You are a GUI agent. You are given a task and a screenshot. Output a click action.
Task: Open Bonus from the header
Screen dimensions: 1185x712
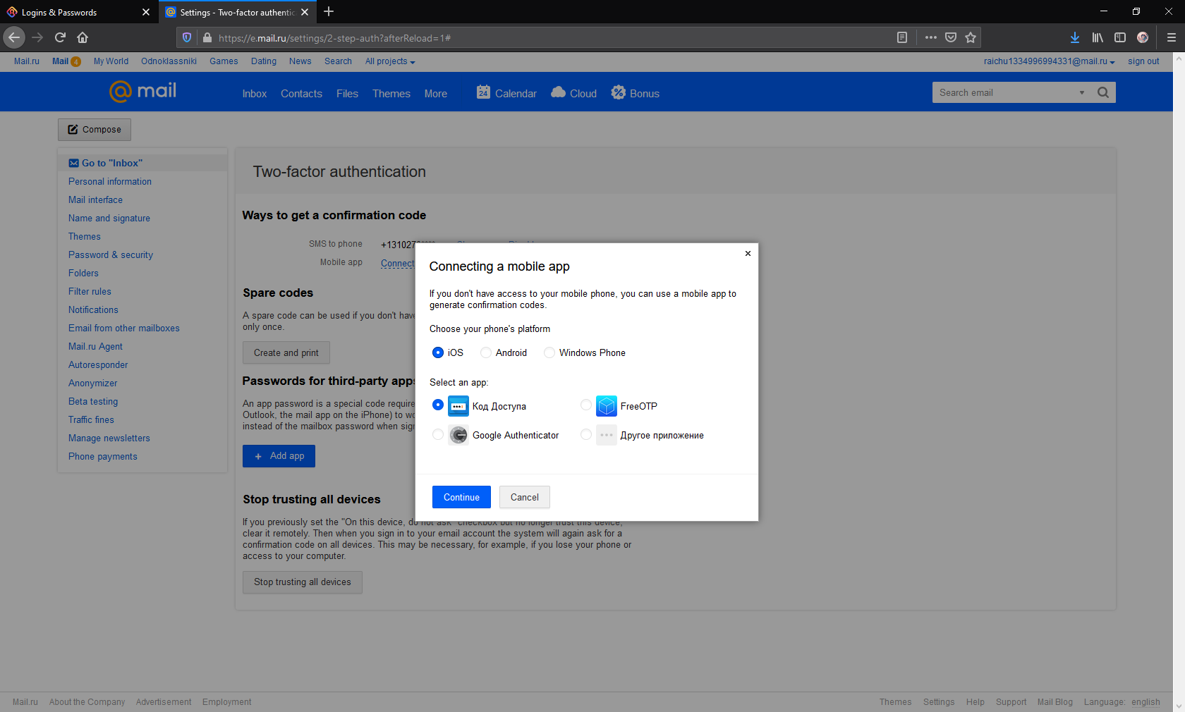click(x=635, y=92)
